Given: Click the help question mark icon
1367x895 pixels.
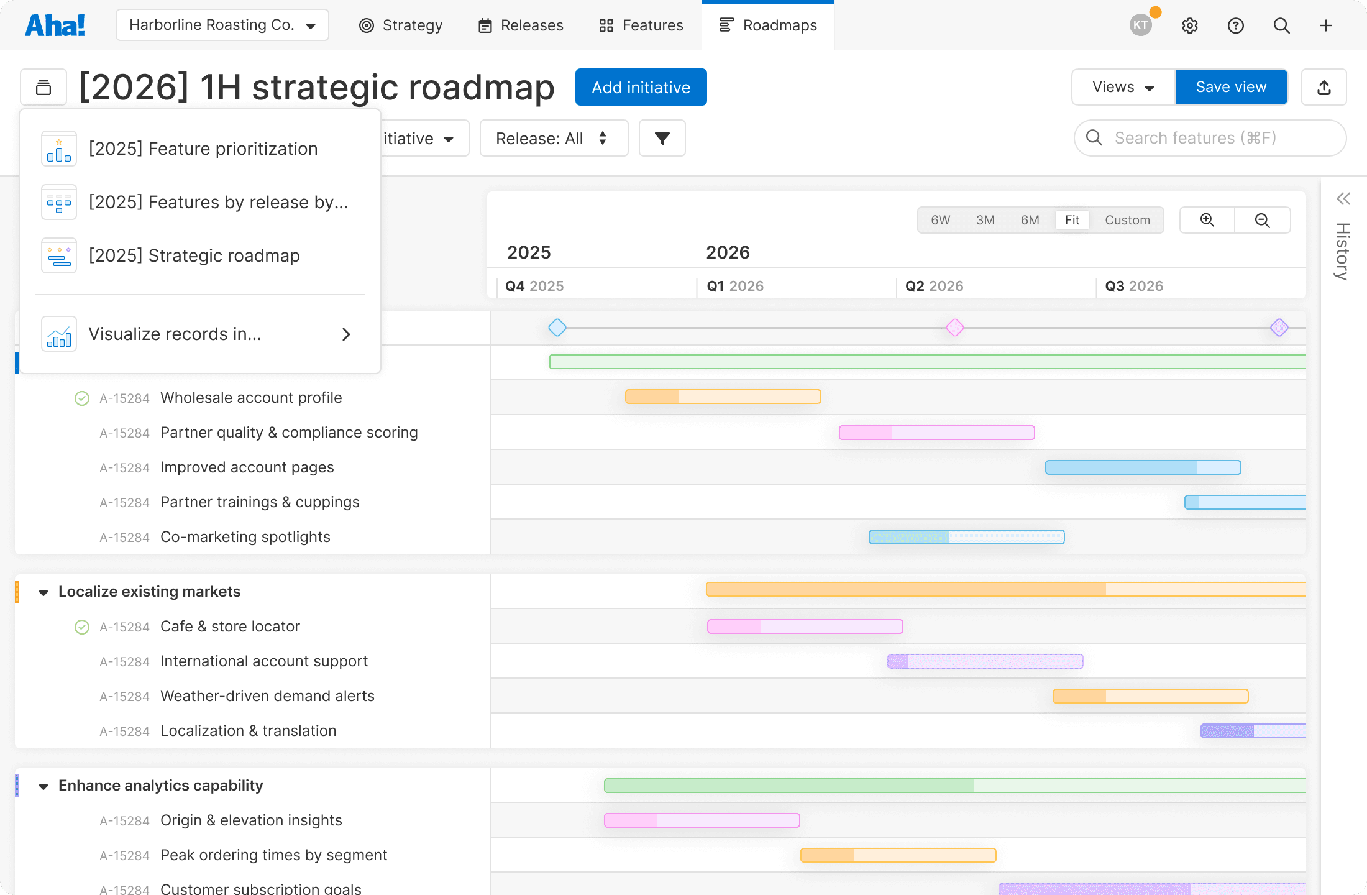Looking at the screenshot, I should [x=1235, y=25].
